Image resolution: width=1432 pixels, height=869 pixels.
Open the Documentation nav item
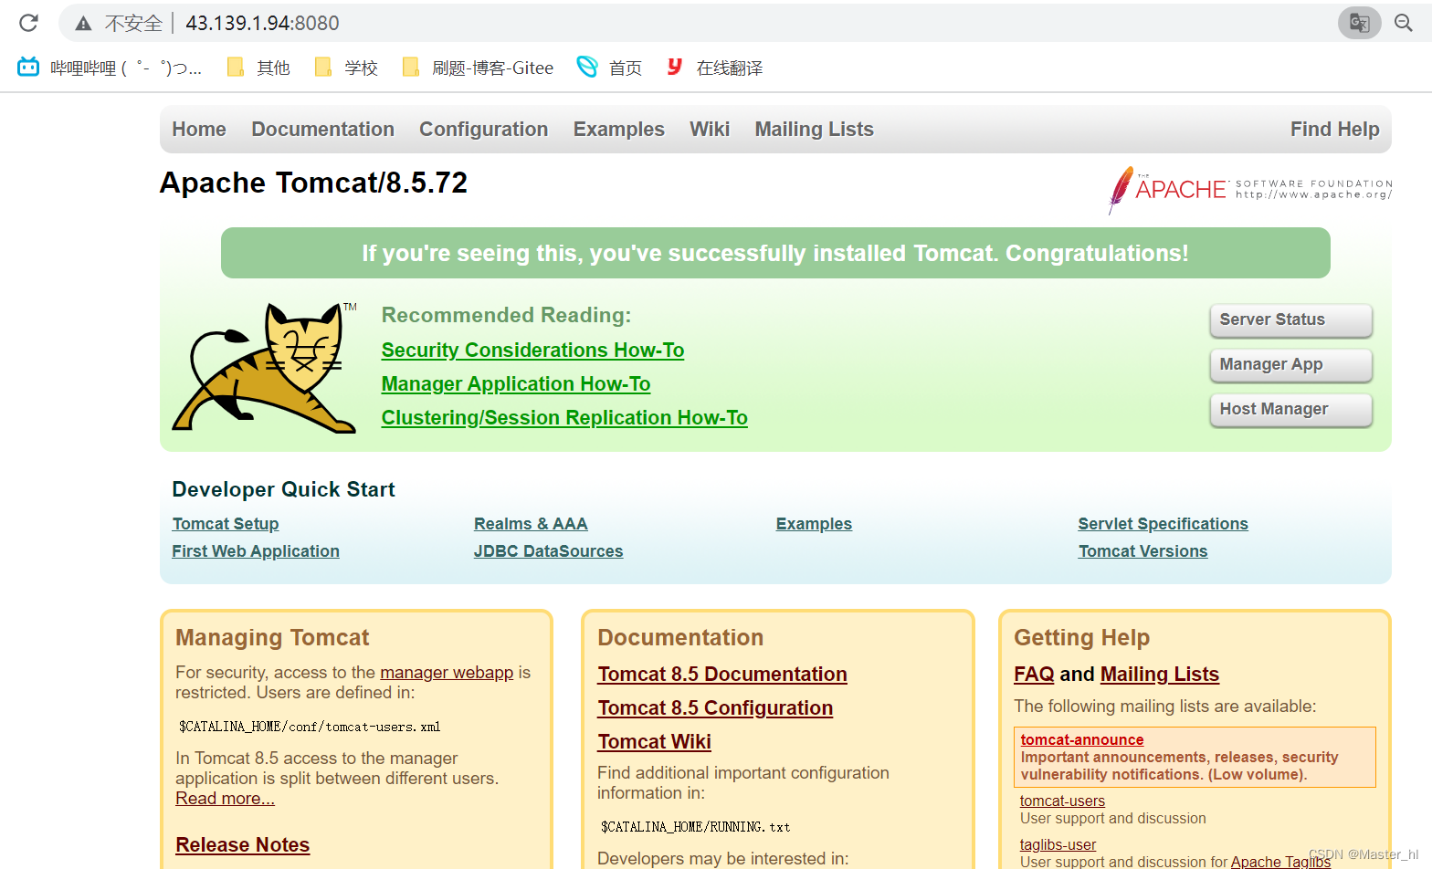tap(323, 130)
